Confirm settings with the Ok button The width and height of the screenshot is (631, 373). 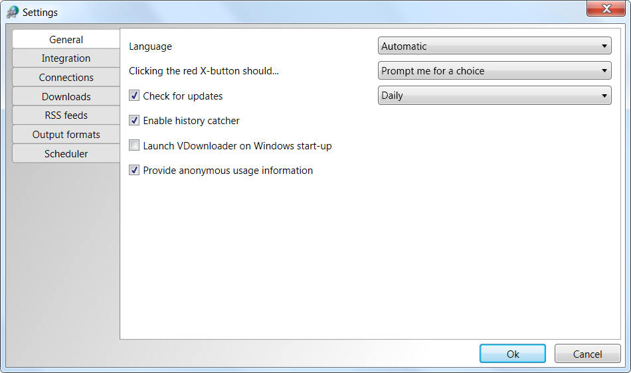[x=513, y=354]
